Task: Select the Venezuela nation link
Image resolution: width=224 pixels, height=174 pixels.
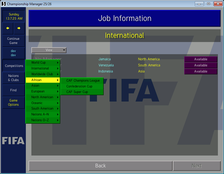Action: click(x=106, y=65)
